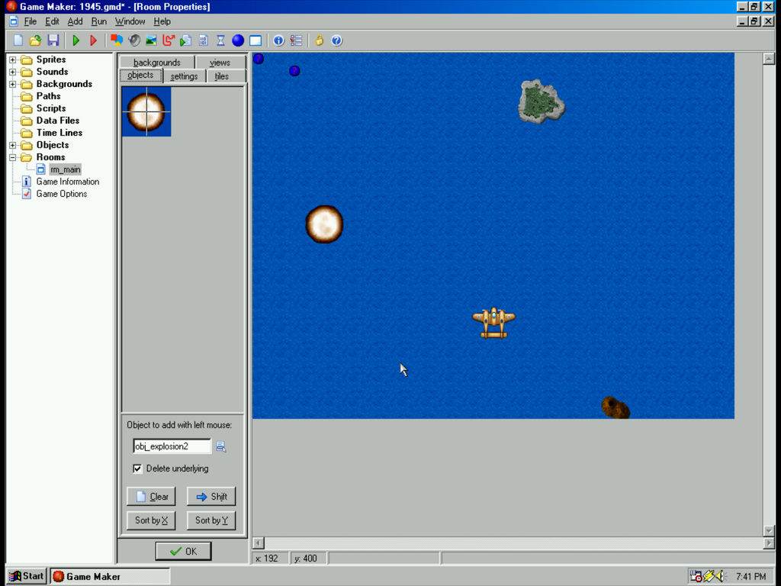
Task: Switch to the tiles tab
Action: [x=222, y=76]
